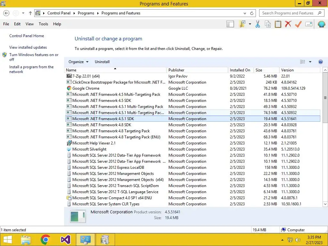Expand the view options dropdown arrow
The width and height of the screenshot is (328, 246).
coord(310,62)
